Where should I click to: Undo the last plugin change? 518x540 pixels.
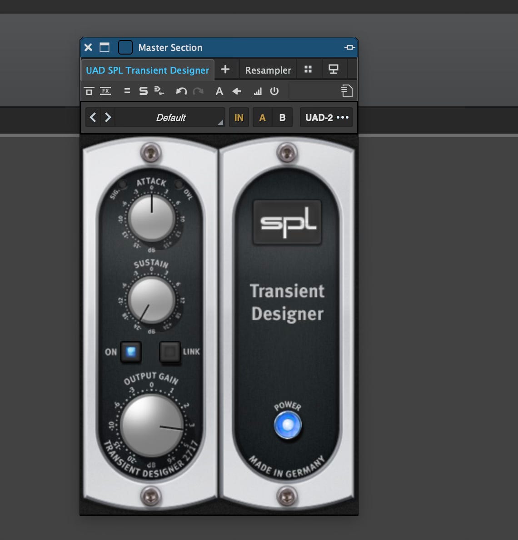(x=181, y=91)
